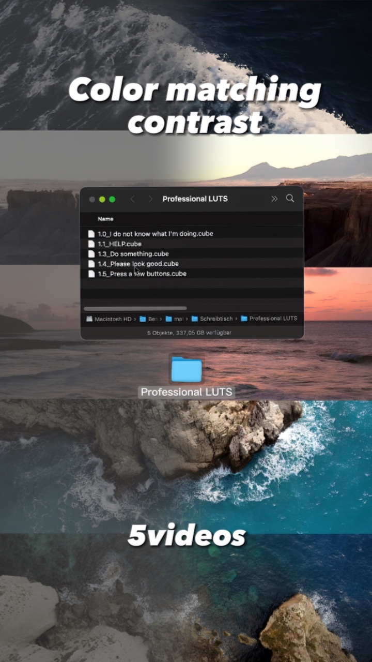Click the Professional LUTS window title
The image size is (372, 662).
pyautogui.click(x=195, y=199)
